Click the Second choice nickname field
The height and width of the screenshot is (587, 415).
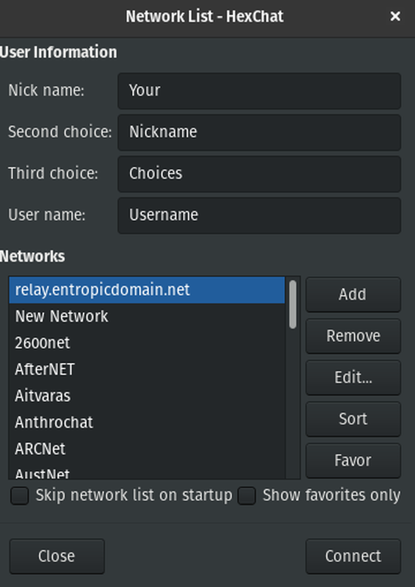(x=260, y=132)
